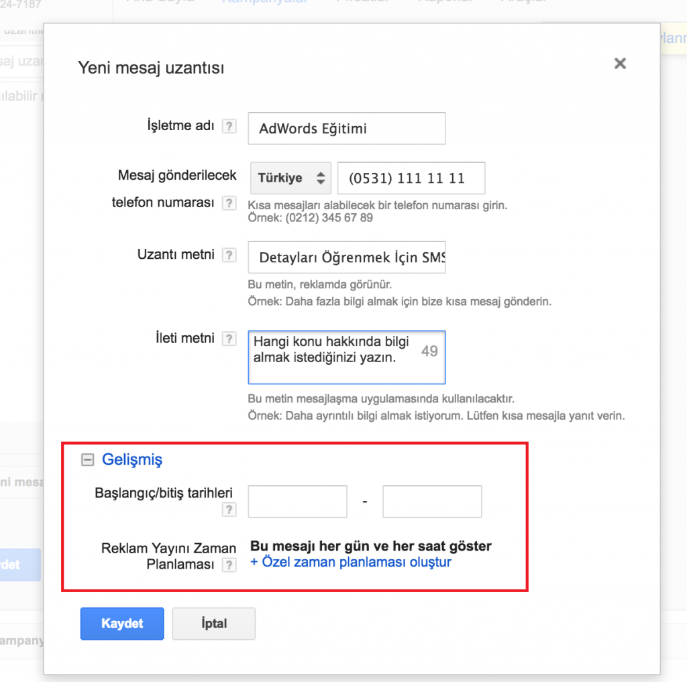Image resolution: width=687 pixels, height=682 pixels.
Task: Click the İptal button
Action: [x=213, y=624]
